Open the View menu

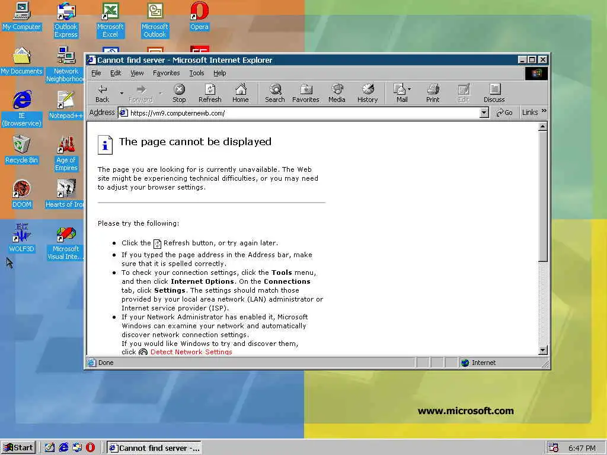(x=137, y=73)
